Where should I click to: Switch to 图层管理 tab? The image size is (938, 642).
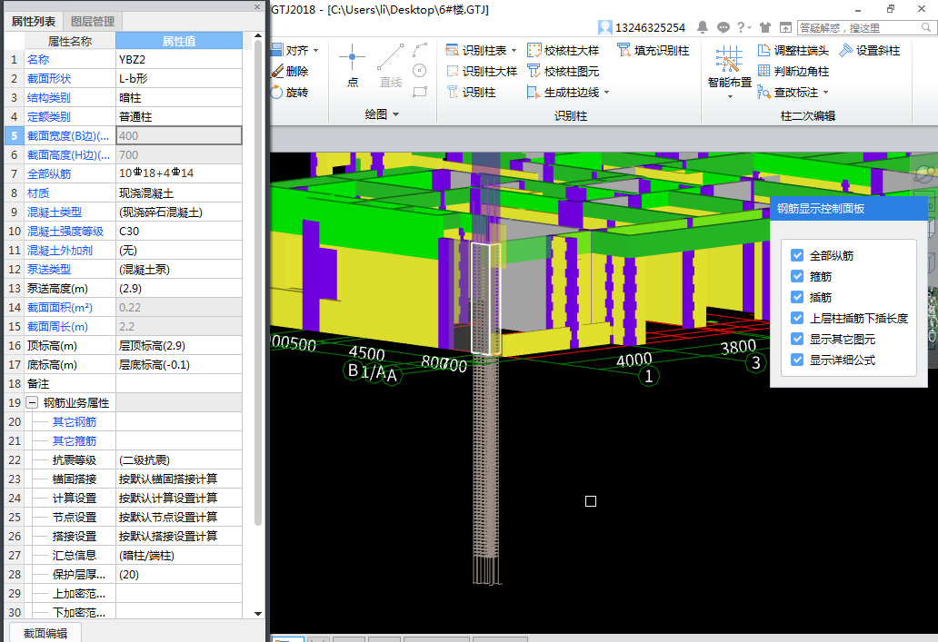click(92, 22)
